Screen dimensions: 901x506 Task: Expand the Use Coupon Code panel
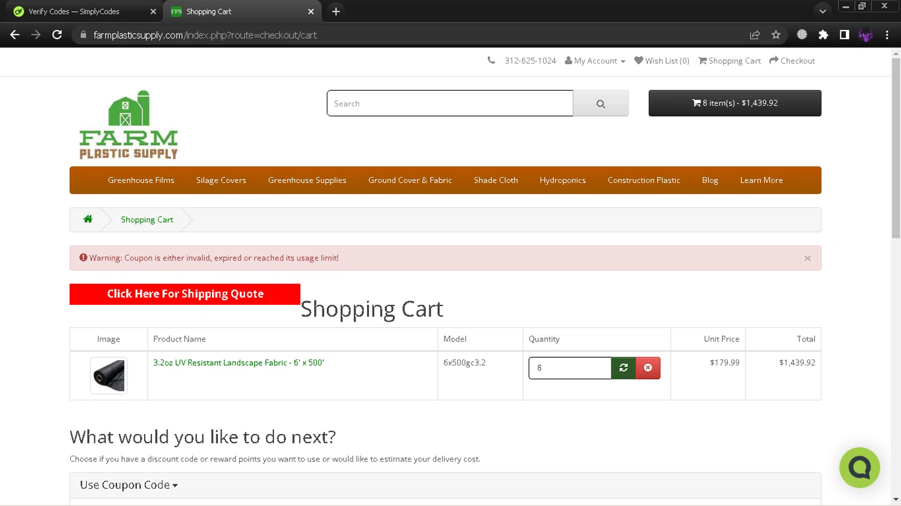pyautogui.click(x=129, y=485)
